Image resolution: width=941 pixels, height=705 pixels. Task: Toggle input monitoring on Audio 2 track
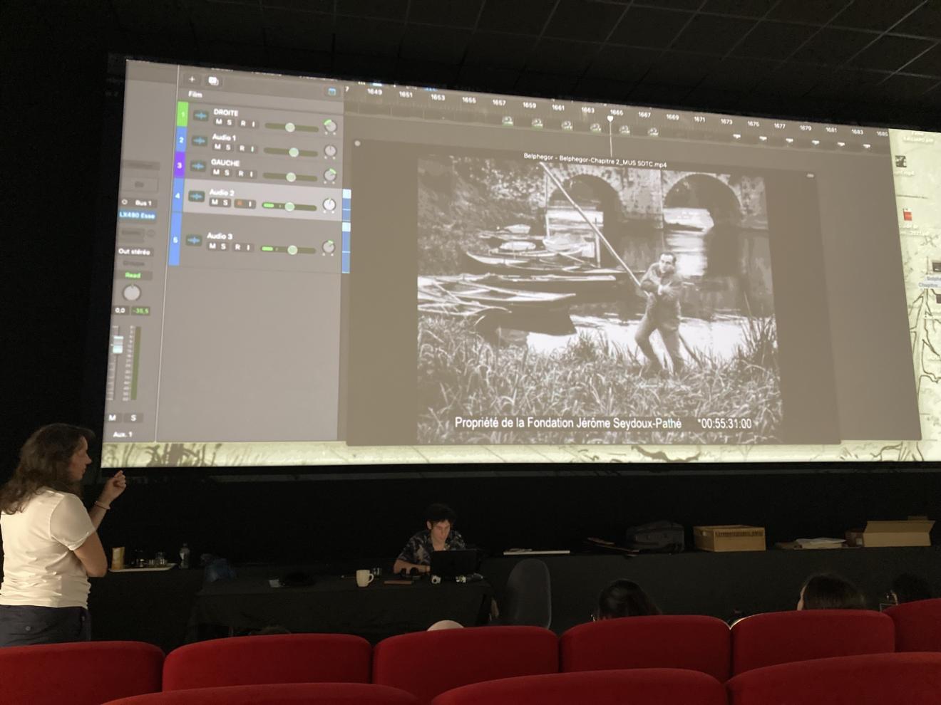point(250,204)
